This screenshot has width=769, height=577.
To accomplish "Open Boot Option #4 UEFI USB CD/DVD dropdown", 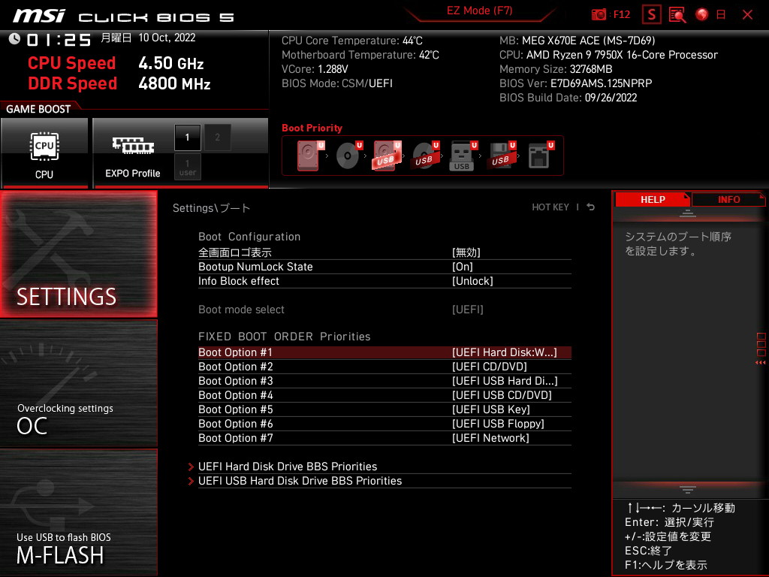I will coord(384,395).
